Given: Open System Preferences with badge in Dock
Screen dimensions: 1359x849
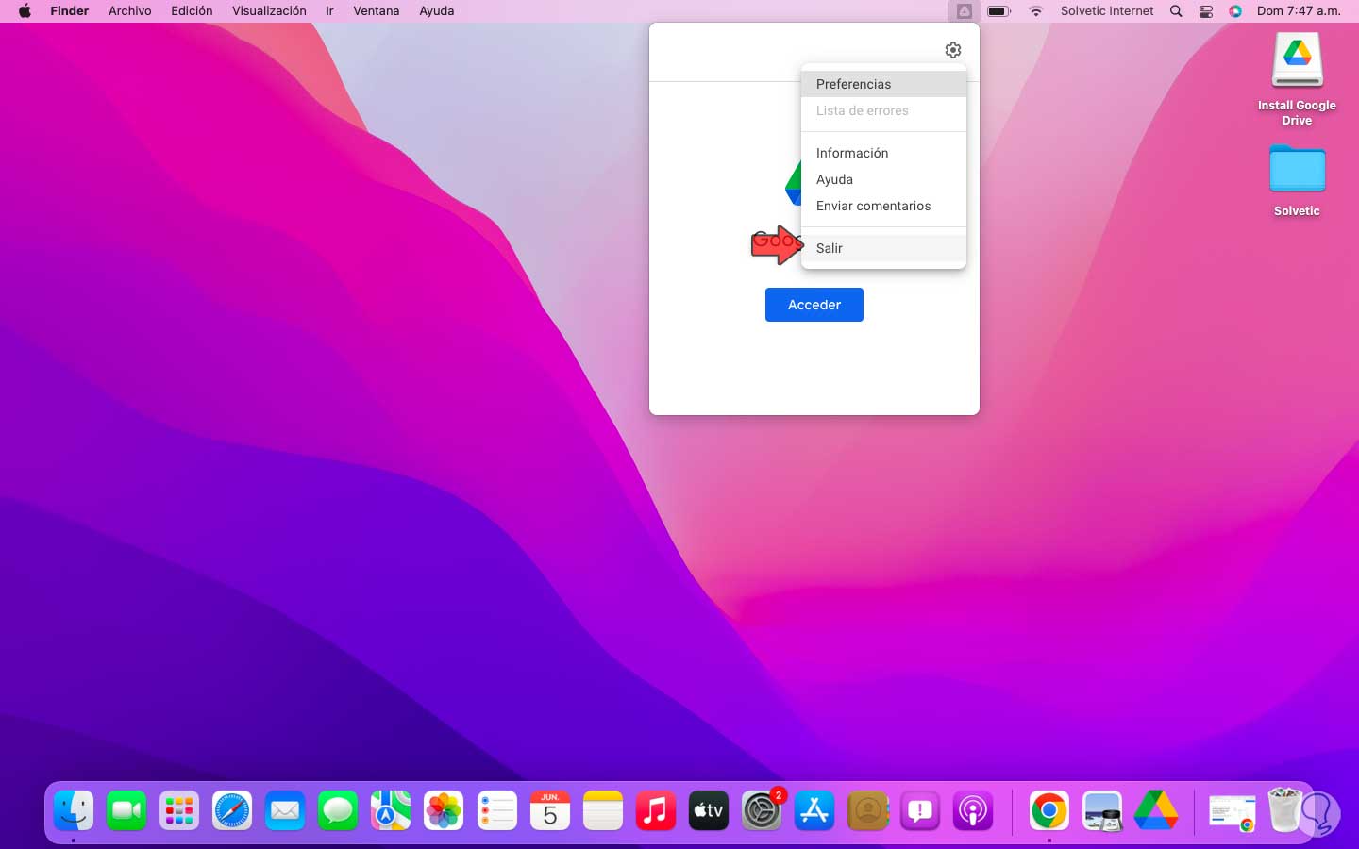Looking at the screenshot, I should click(762, 810).
